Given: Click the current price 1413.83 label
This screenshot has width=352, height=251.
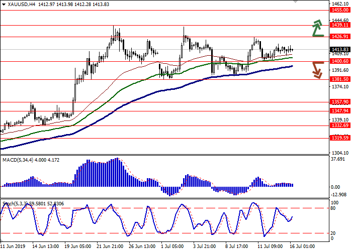Looking at the screenshot, I should tap(339, 49).
